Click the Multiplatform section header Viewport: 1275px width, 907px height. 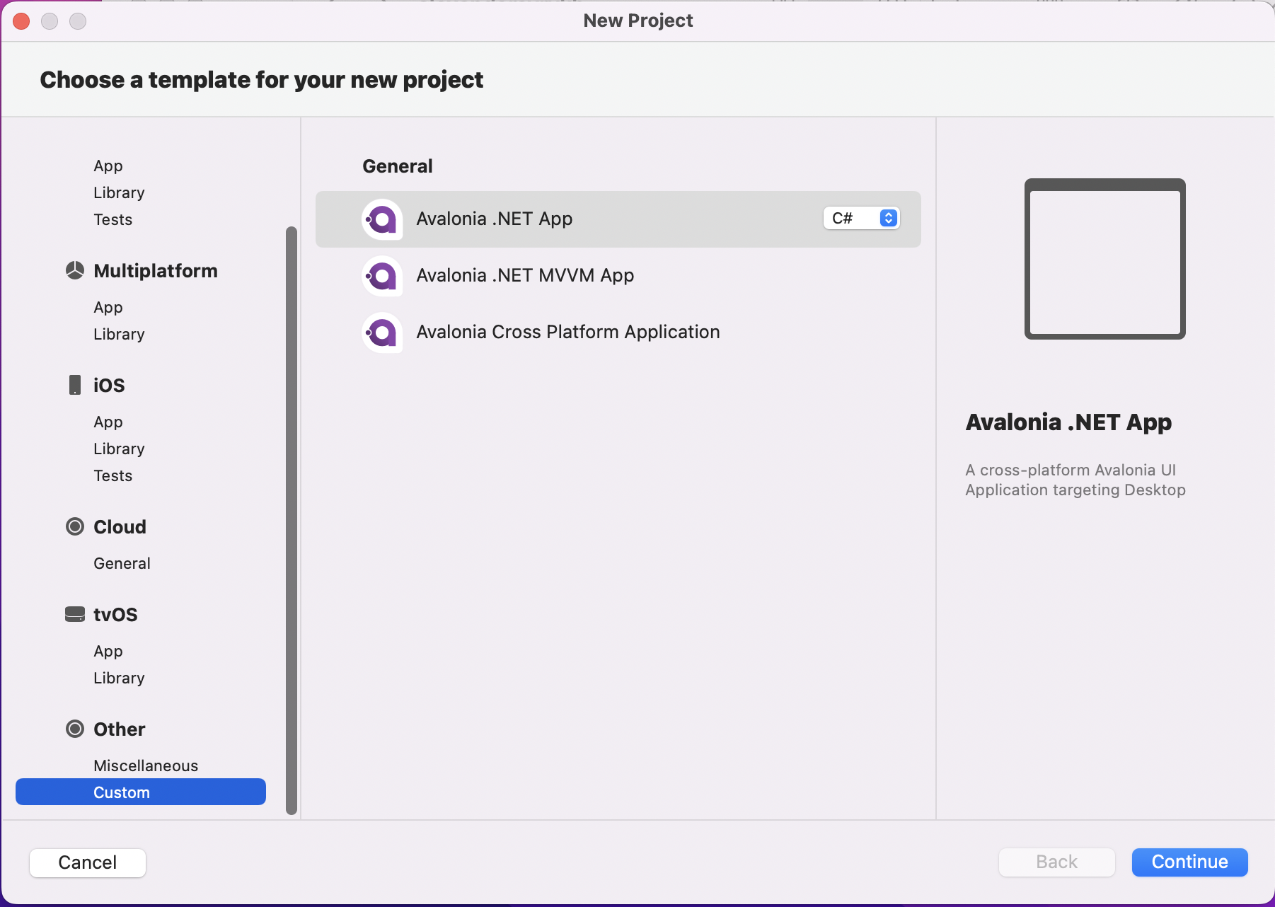click(156, 271)
